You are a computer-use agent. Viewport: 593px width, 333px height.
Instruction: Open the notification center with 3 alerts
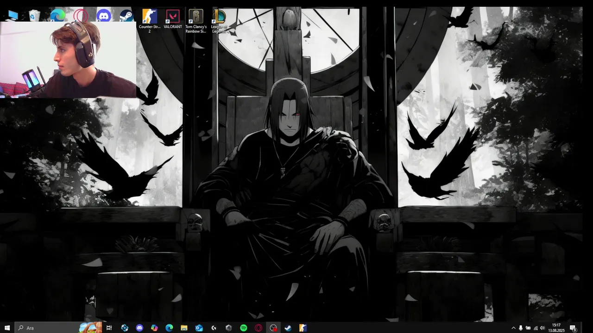coord(573,328)
